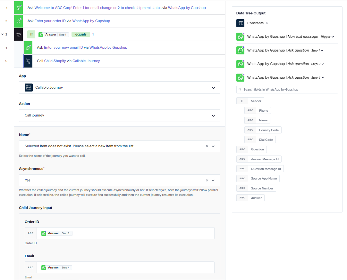Click the Callable Journey icon in App field
347x280 pixels.
(x=29, y=87)
